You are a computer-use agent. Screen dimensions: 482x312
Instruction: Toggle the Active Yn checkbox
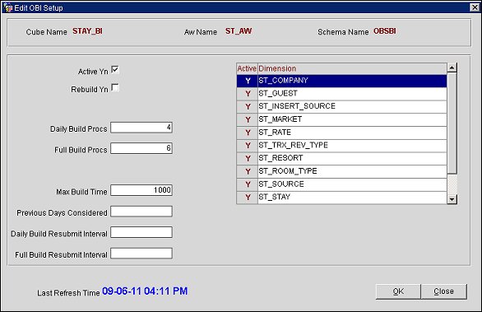pyautogui.click(x=115, y=70)
